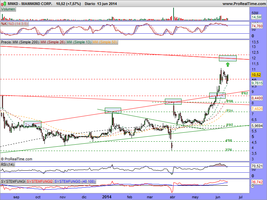
Task: Click the sep label on time axis
Action: coord(16,197)
